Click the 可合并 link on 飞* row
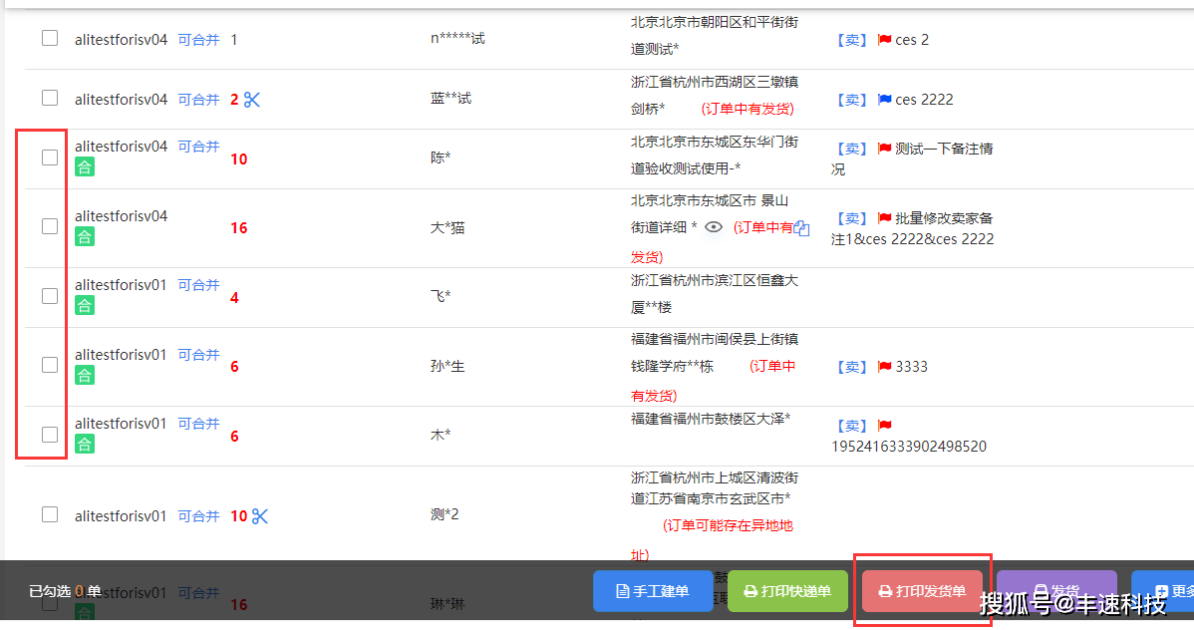The image size is (1194, 630). pyautogui.click(x=198, y=284)
